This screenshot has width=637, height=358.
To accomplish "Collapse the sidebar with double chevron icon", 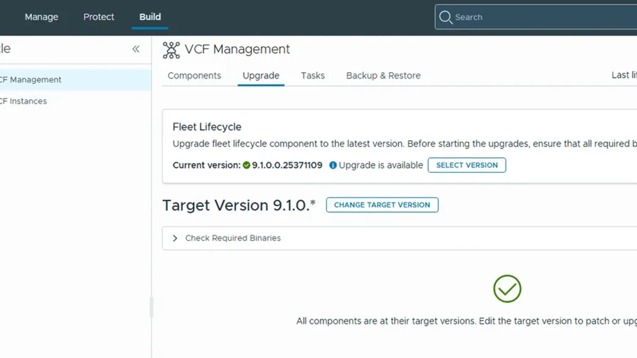I will [x=136, y=49].
